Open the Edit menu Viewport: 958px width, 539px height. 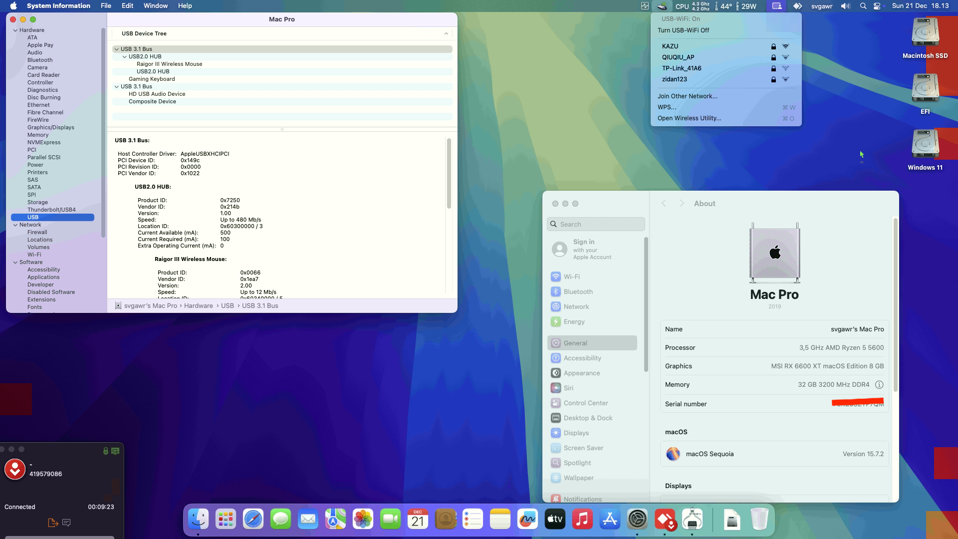(127, 6)
